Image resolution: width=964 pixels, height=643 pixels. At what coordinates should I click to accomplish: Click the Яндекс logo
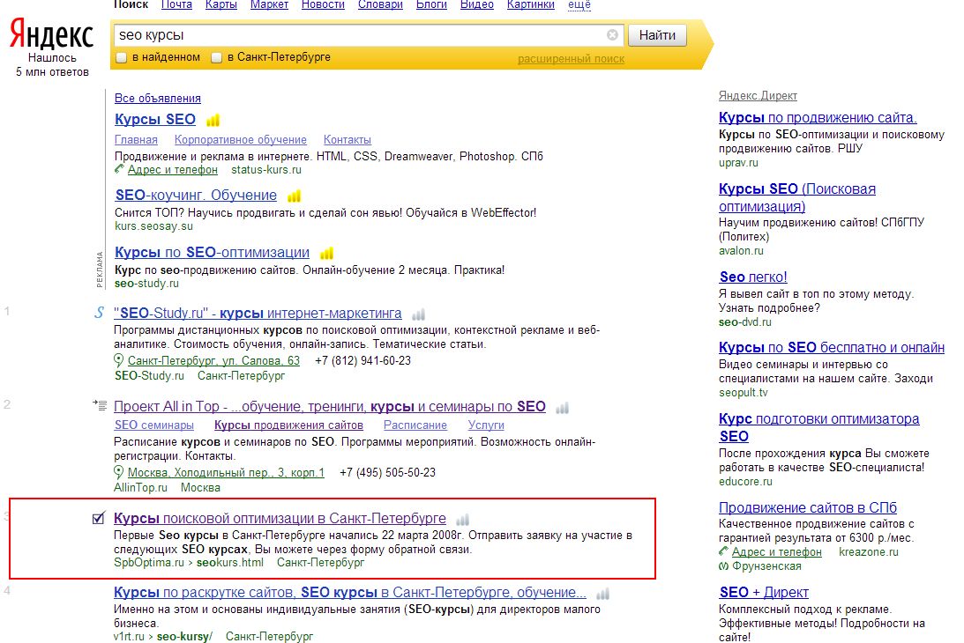[52, 35]
